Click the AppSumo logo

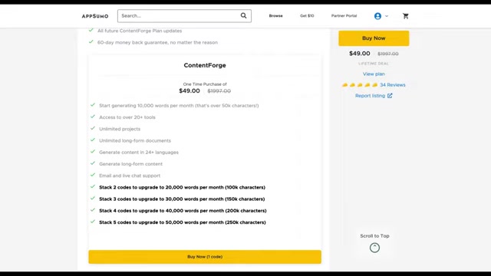click(95, 16)
